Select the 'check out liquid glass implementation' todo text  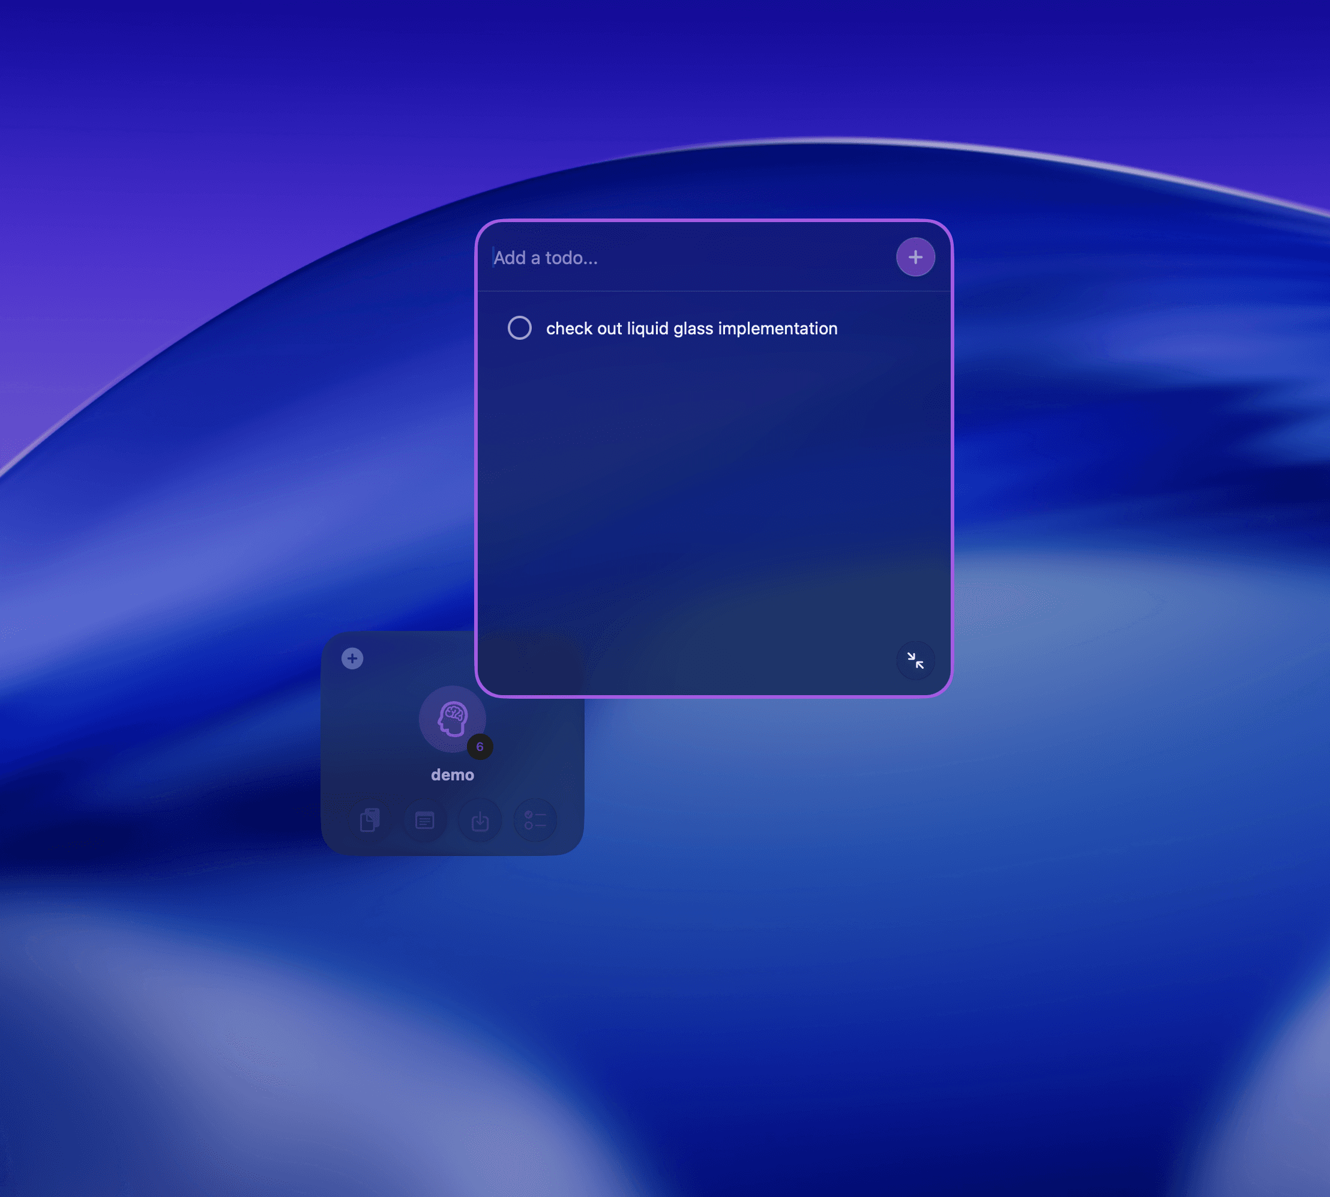(x=691, y=328)
